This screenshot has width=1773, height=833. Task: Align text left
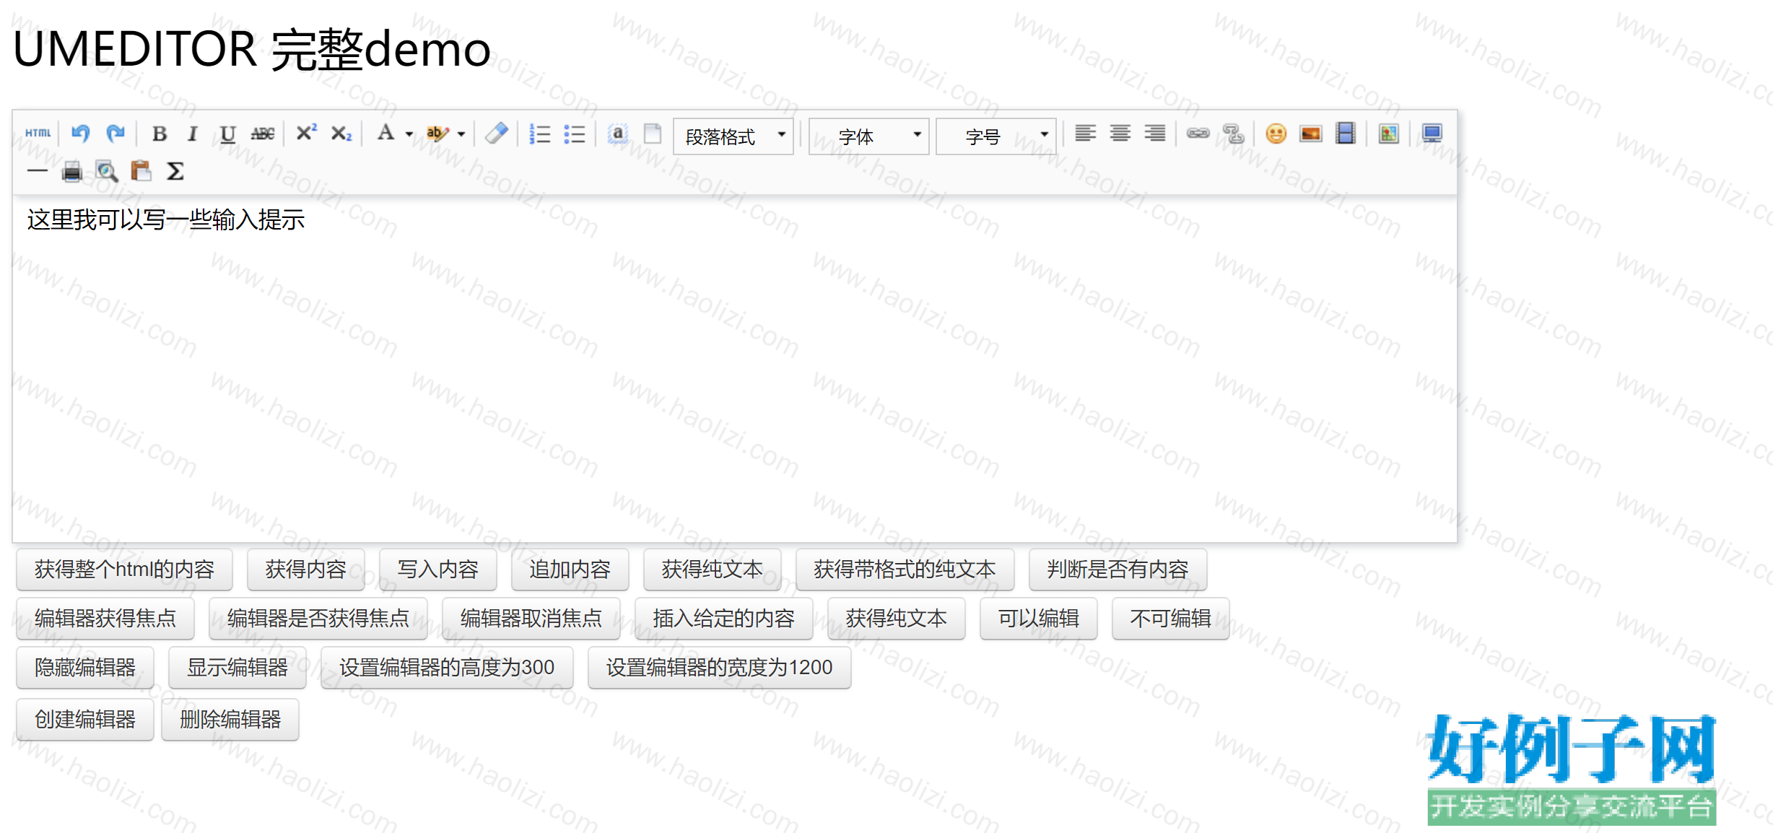tap(1085, 134)
